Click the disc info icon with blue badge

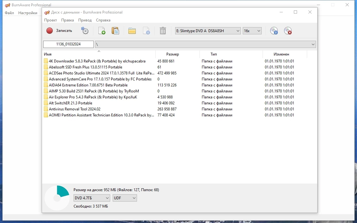(x=274, y=31)
